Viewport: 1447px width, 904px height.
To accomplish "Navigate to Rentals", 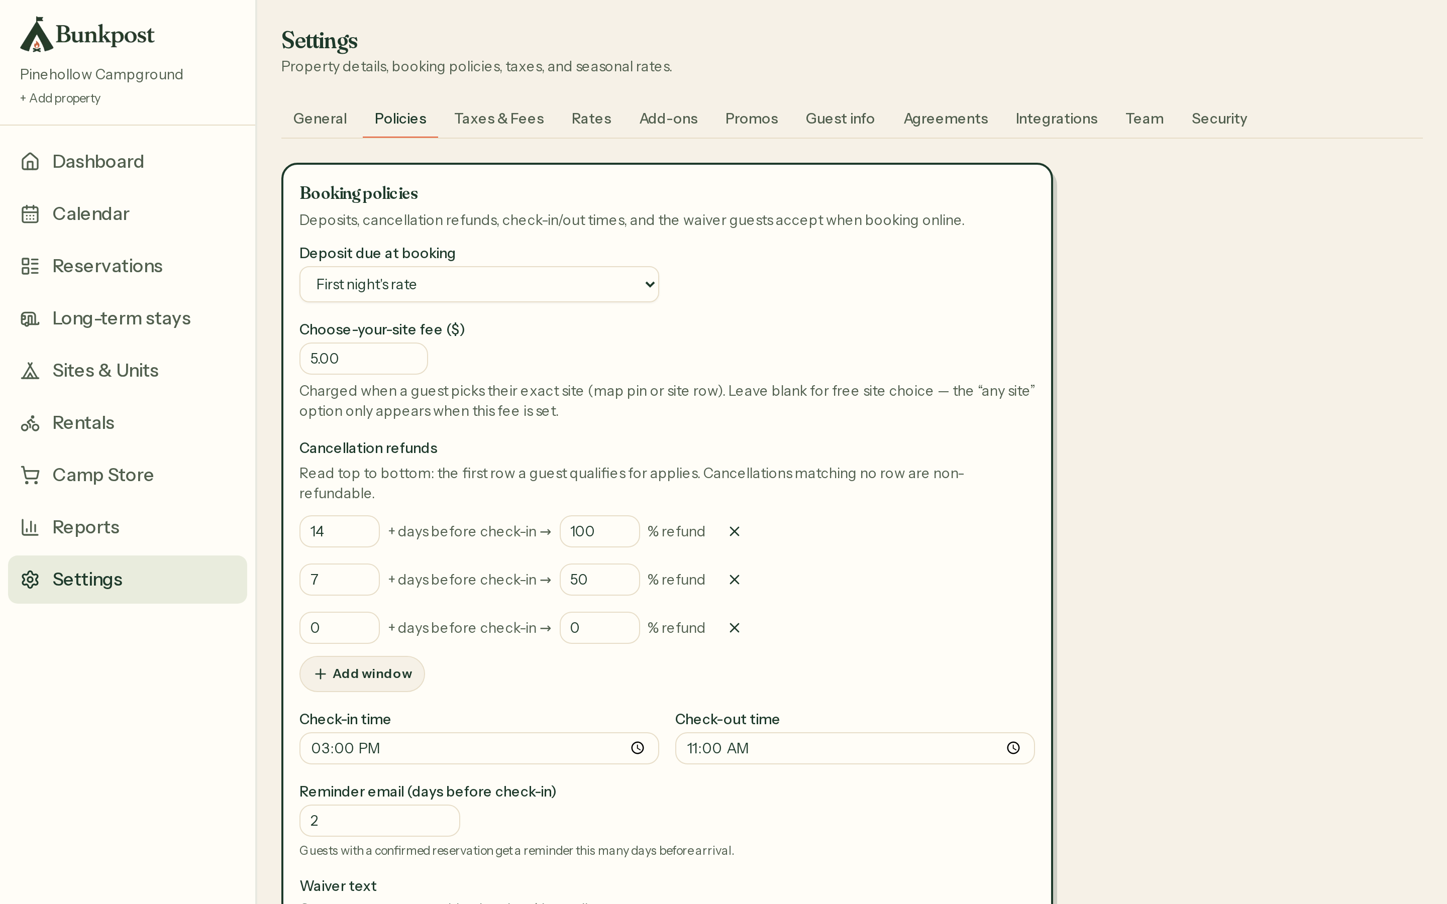I will click(127, 423).
